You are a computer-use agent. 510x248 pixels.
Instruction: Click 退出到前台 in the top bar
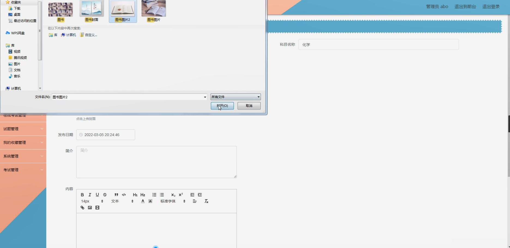tap(465, 7)
